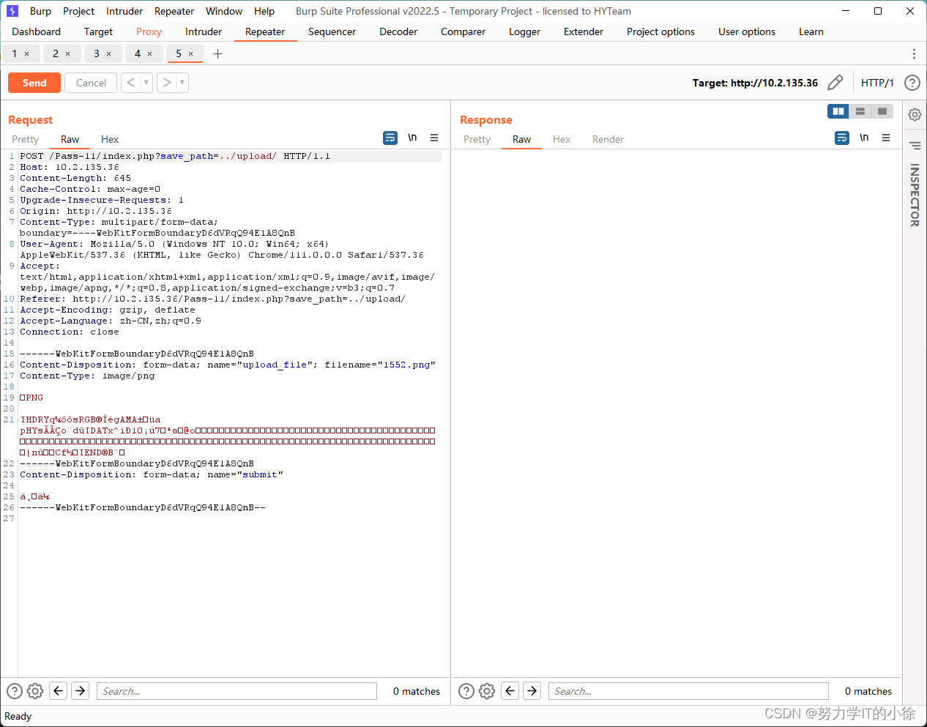Switch to the Dashboard tab
Screen dimensions: 927x727
(37, 31)
